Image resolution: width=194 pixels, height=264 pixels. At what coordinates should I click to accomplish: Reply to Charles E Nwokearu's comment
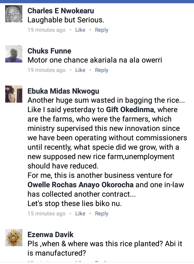click(102, 30)
